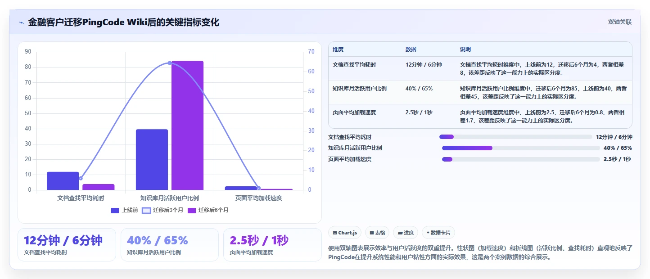This screenshot has width=650, height=279.
Task: Click the purple 迁移后6个月 bar for 文档查找平均耗时
Action: [x=99, y=187]
